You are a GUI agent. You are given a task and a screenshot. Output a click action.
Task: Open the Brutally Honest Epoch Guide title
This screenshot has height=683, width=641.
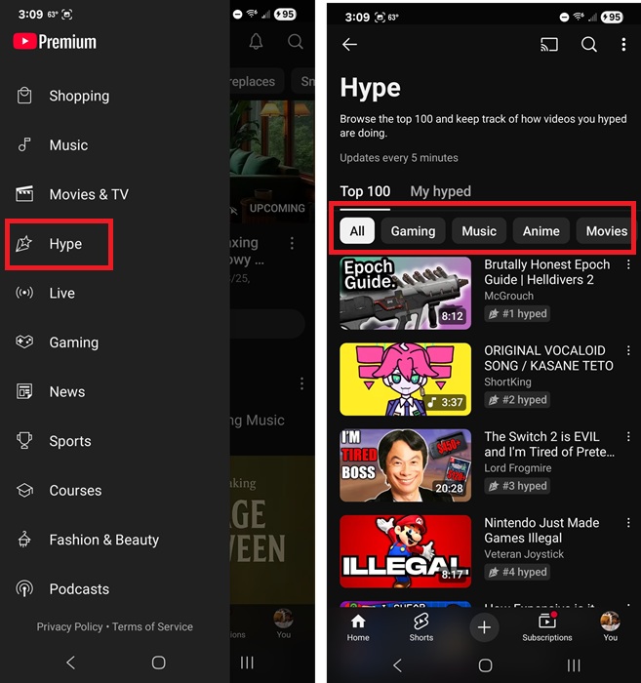click(547, 272)
